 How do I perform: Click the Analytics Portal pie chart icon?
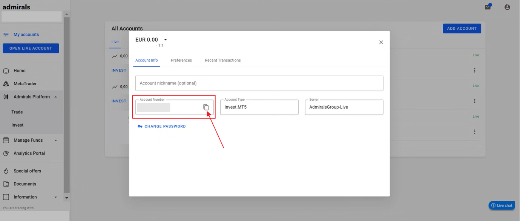coord(6,153)
